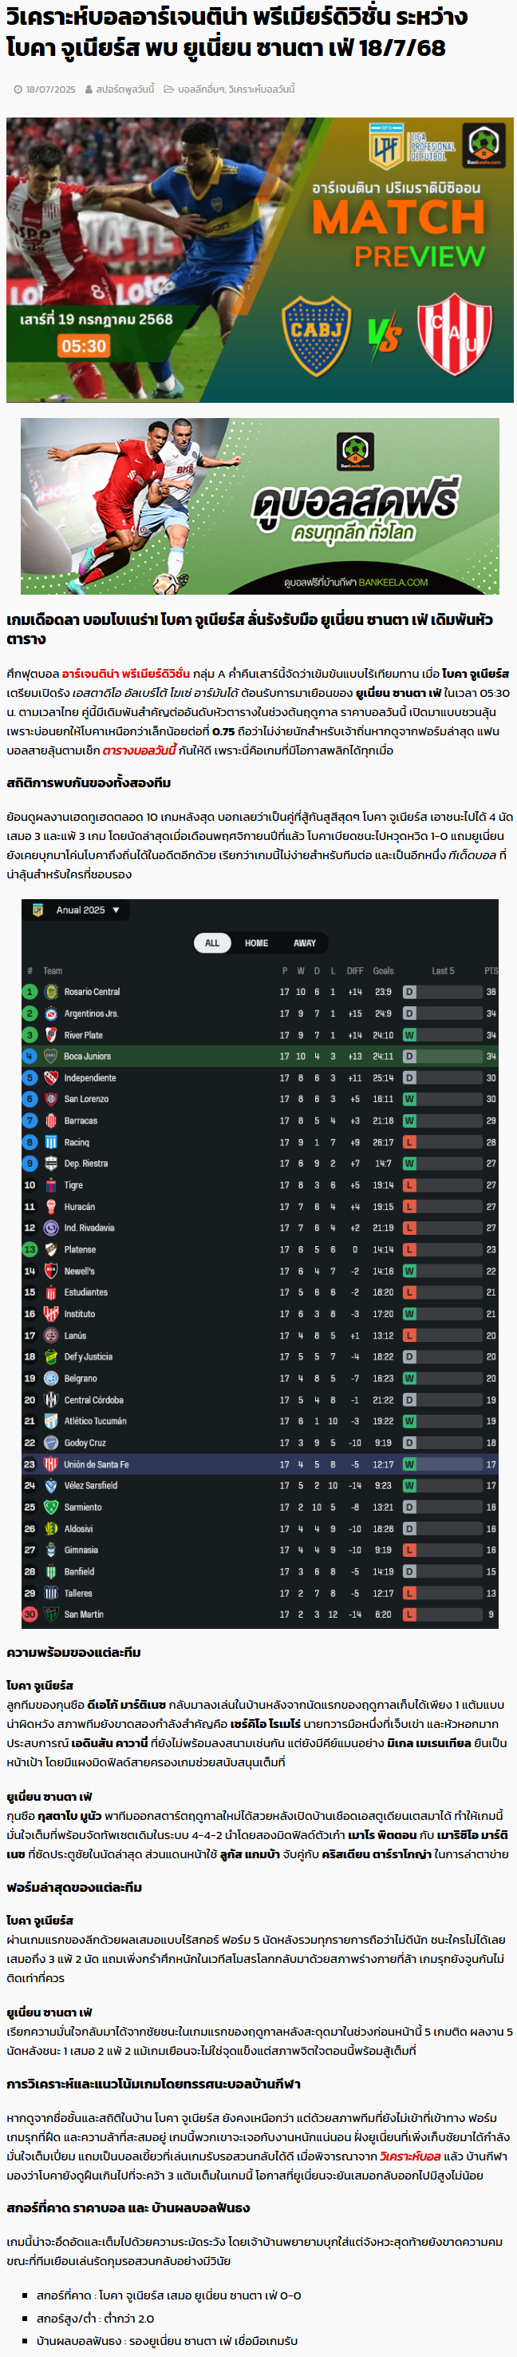This screenshot has width=517, height=2357.
Task: Click the Unión club crest in banner
Action: click(455, 334)
